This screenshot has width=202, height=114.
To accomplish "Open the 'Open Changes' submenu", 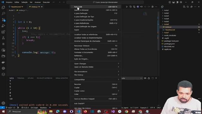I will click(95, 64).
